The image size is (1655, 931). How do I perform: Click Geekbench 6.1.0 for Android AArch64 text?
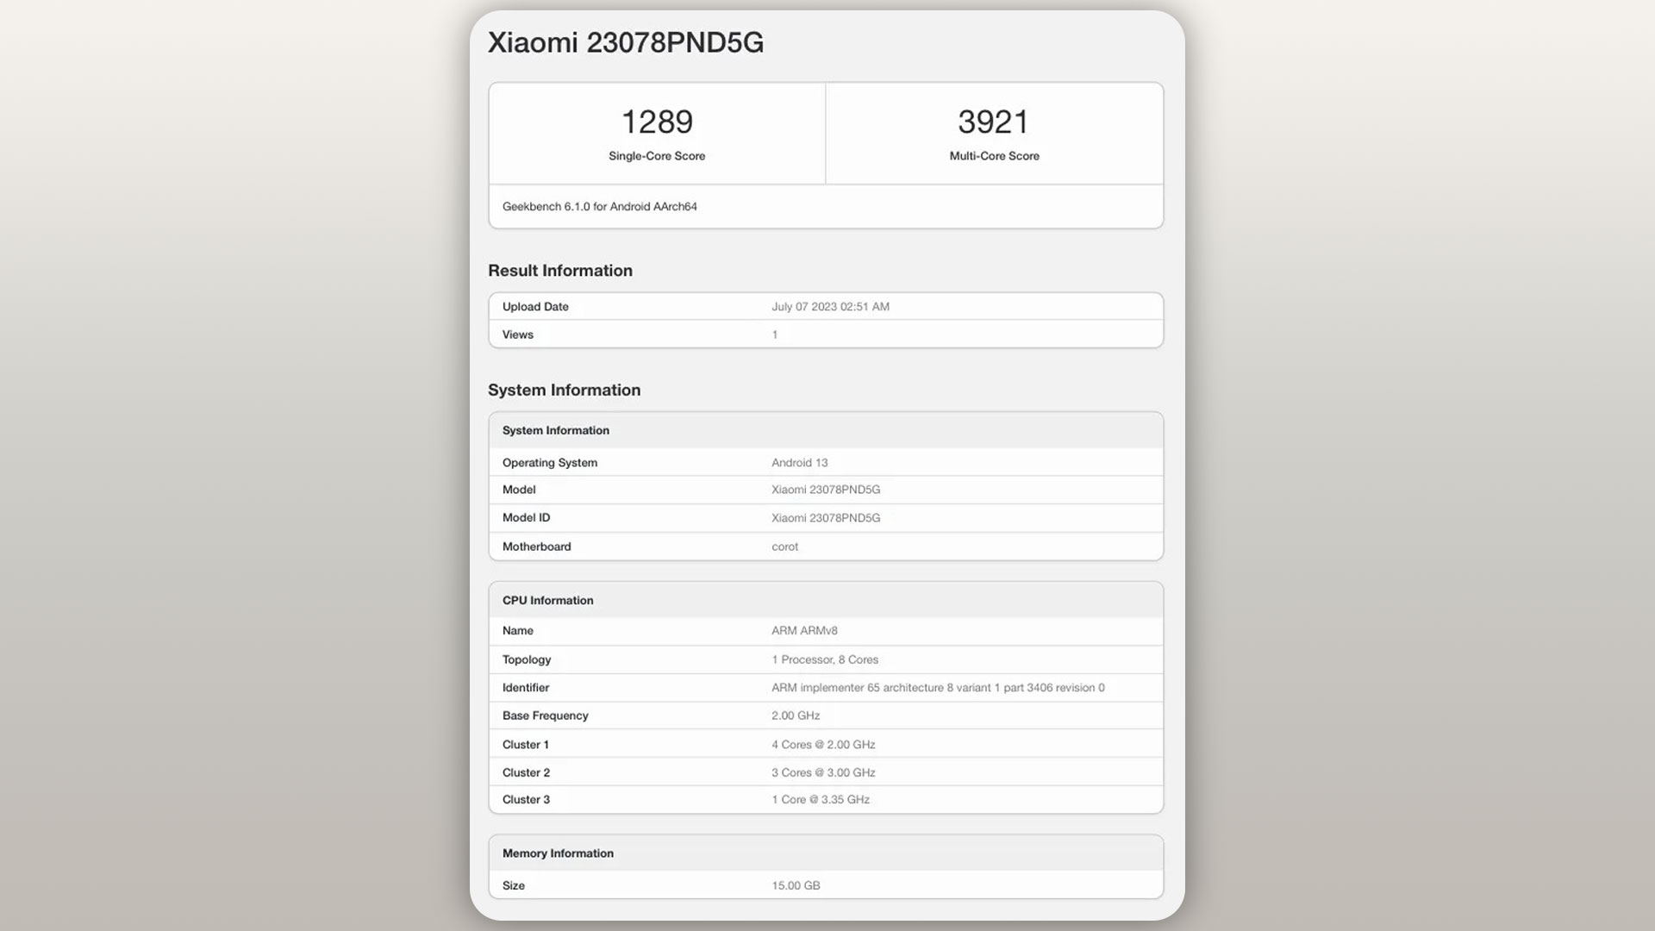(x=600, y=207)
